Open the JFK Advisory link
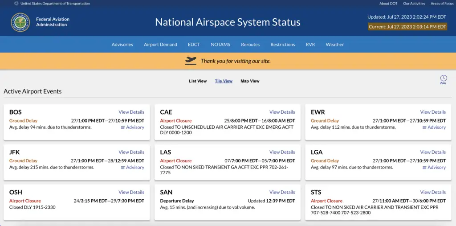This screenshot has height=226, width=456. tap(133, 168)
